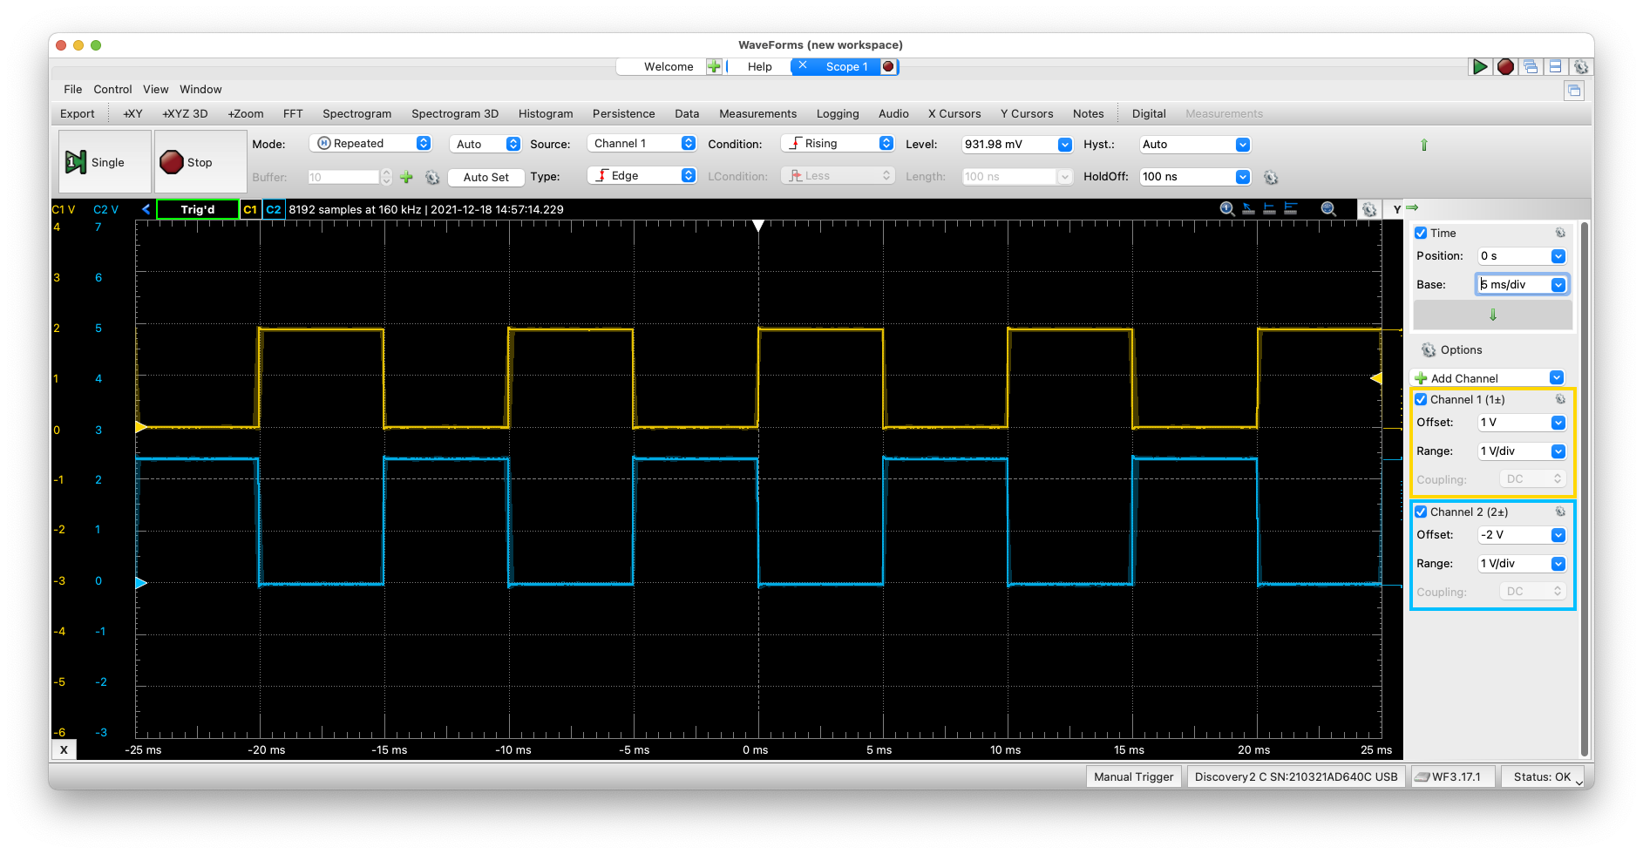The height and width of the screenshot is (854, 1643).
Task: Toggle the Channel 1 (1±) checkbox
Action: [1421, 399]
